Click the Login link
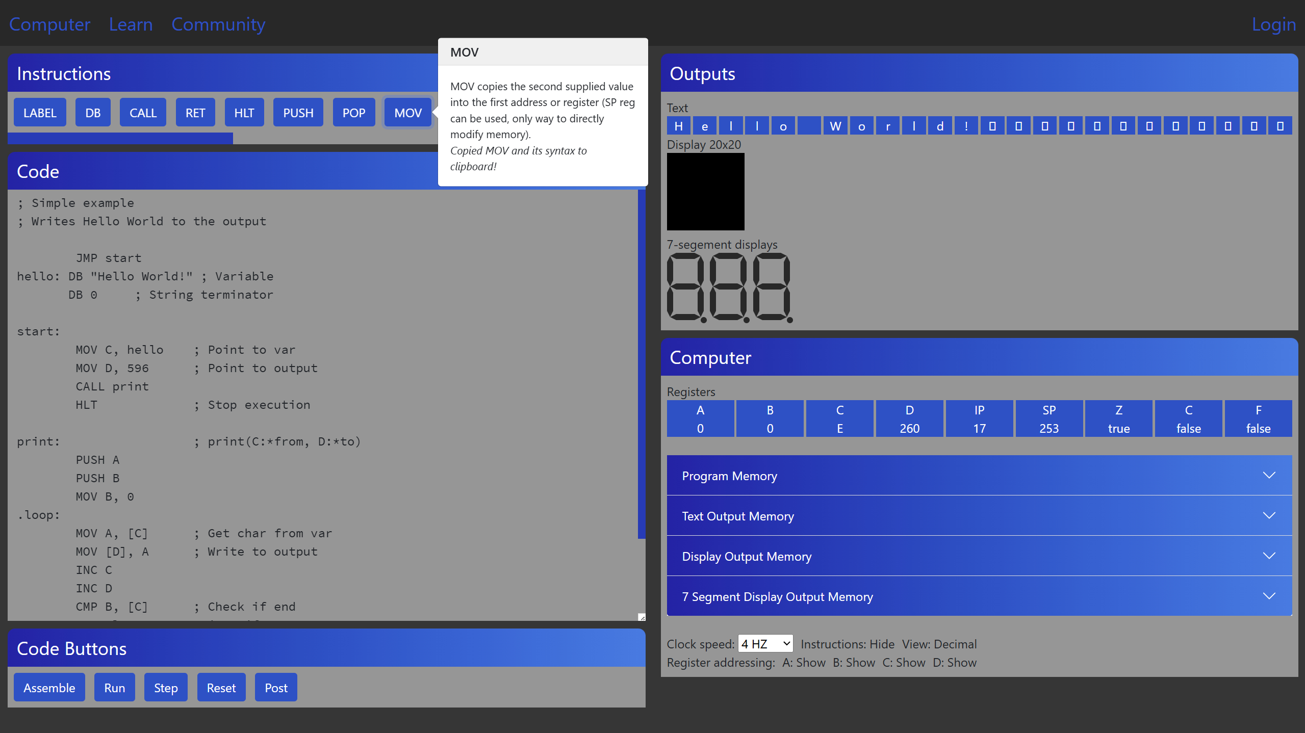Screen dimensions: 1305x733 (1273, 24)
